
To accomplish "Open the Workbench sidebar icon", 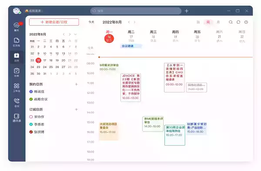I will [17, 88].
